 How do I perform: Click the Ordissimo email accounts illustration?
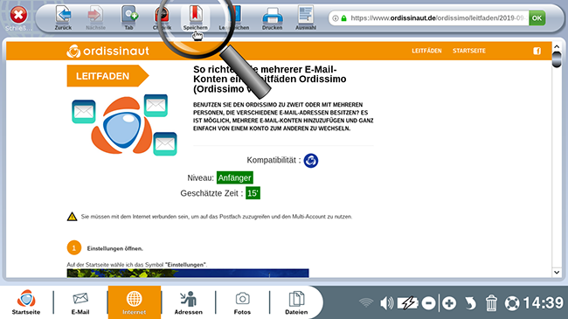tap(124, 125)
